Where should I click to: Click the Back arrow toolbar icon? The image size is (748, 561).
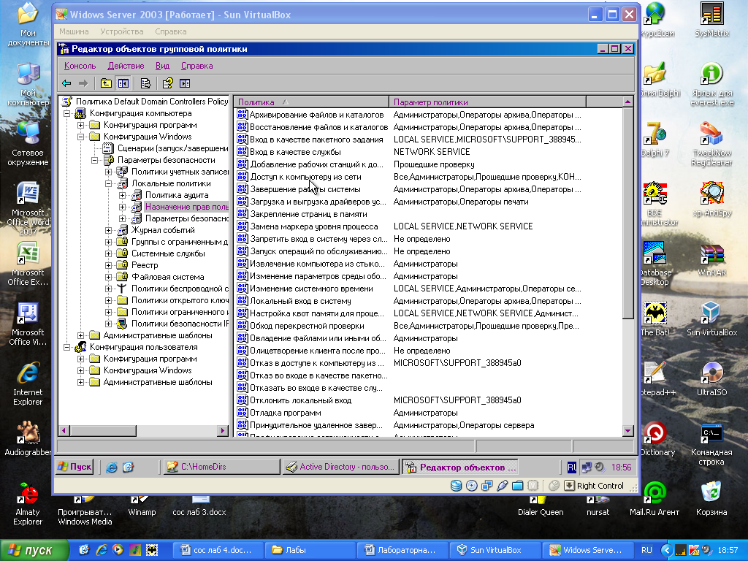click(66, 83)
